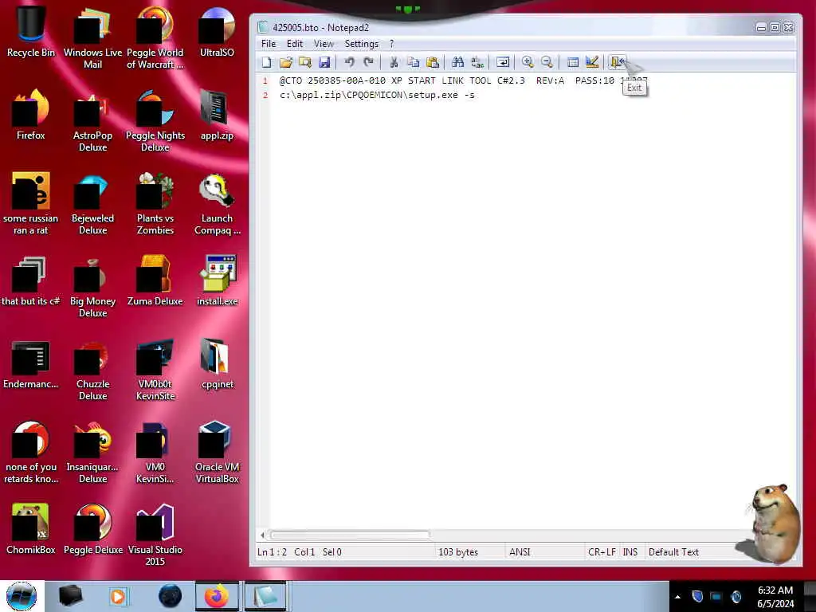Select the Zuma Deluxe desktop icon

[x=155, y=280]
